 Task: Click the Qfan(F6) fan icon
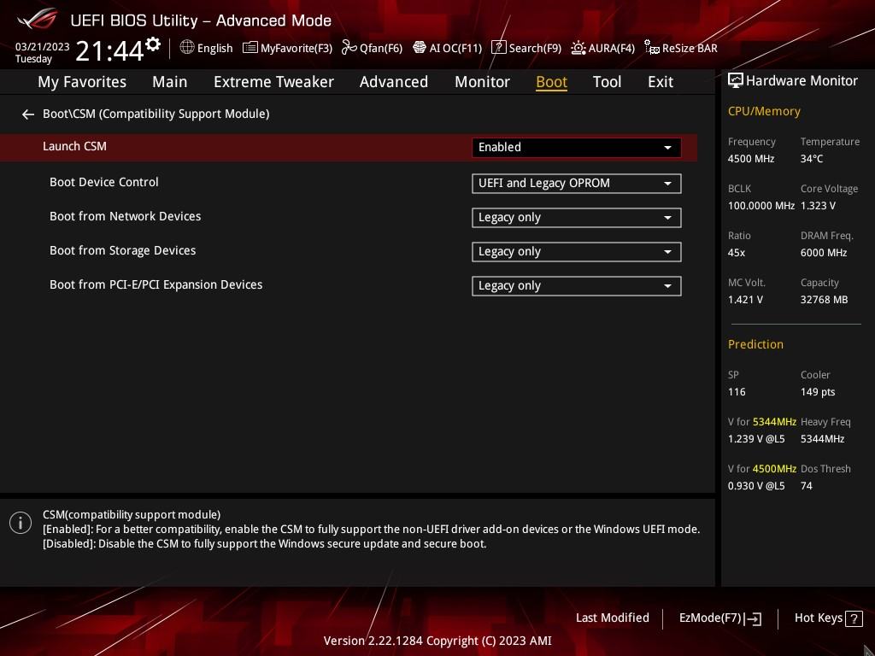pyautogui.click(x=349, y=48)
